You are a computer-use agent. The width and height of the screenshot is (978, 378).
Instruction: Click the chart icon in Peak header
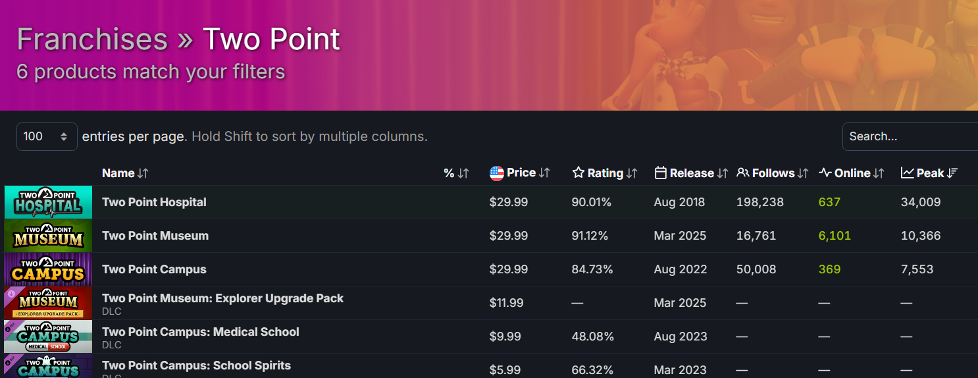click(x=908, y=173)
